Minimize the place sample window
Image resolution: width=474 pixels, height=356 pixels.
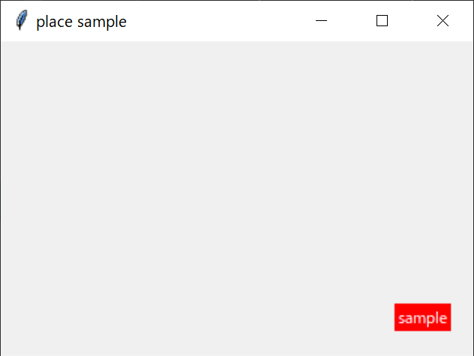point(322,21)
